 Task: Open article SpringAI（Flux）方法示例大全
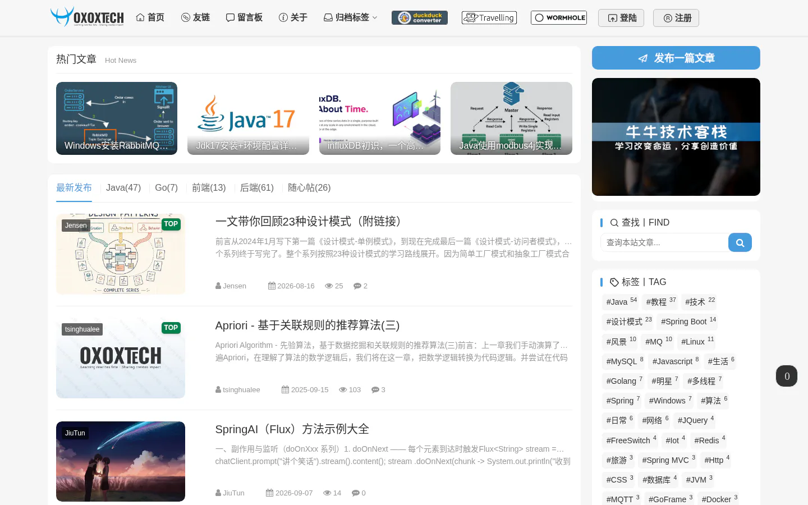(x=292, y=429)
